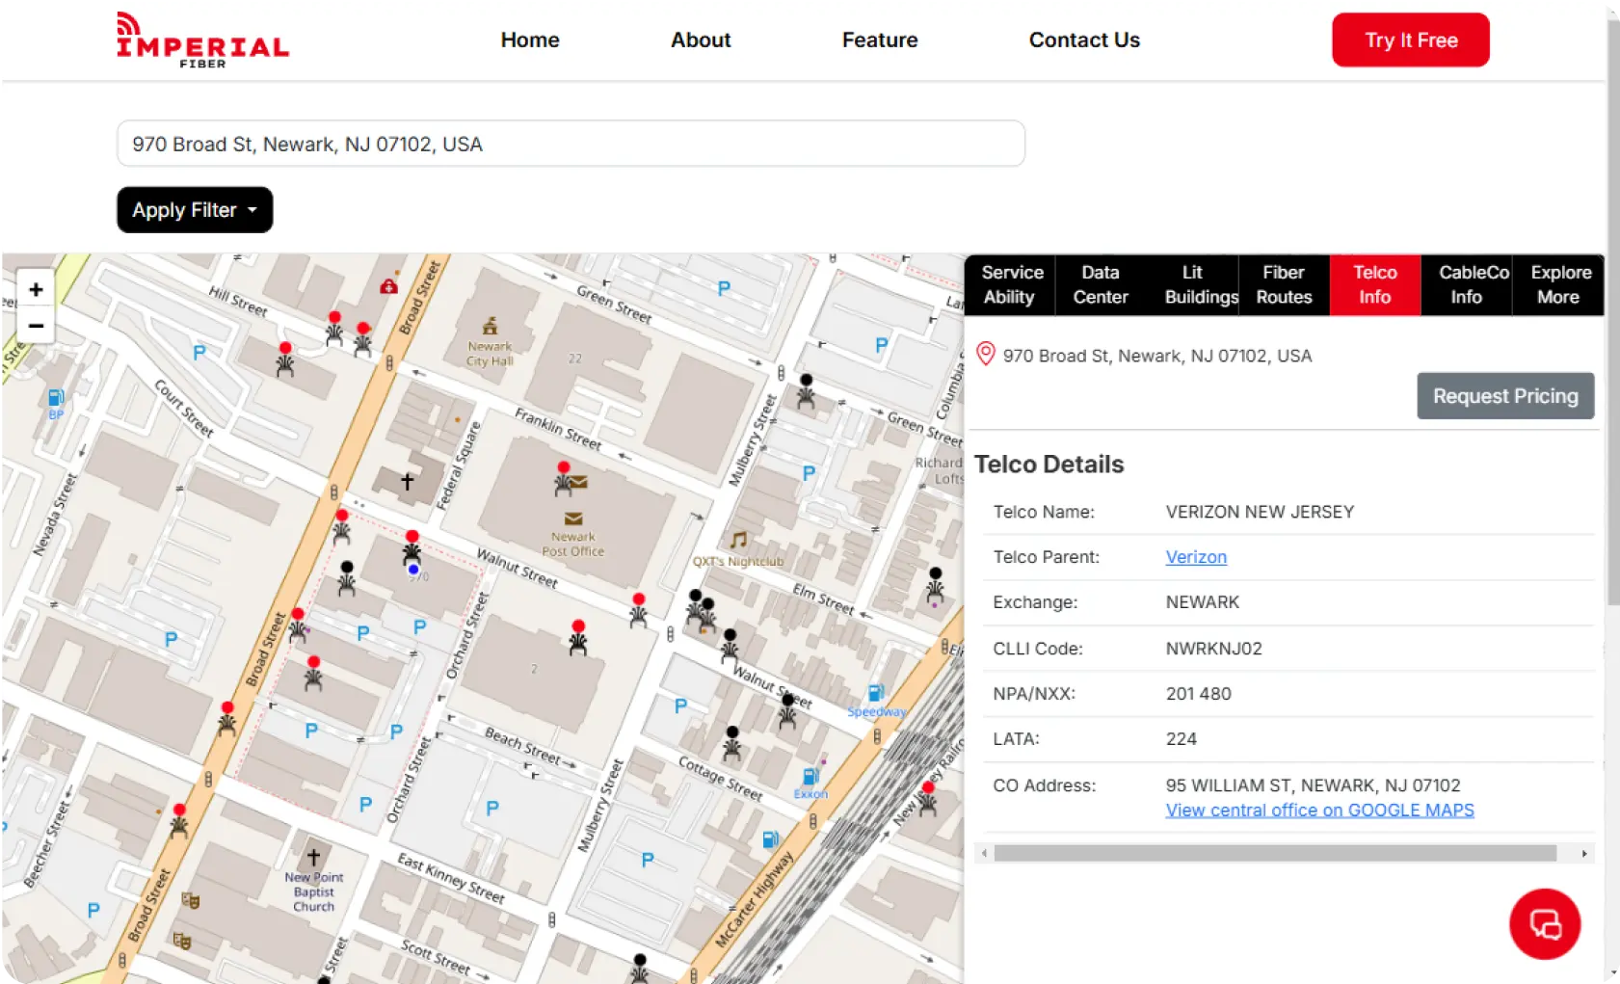Select red tower marker near Beecher Street
This screenshot has height=984, width=1620.
(x=179, y=821)
